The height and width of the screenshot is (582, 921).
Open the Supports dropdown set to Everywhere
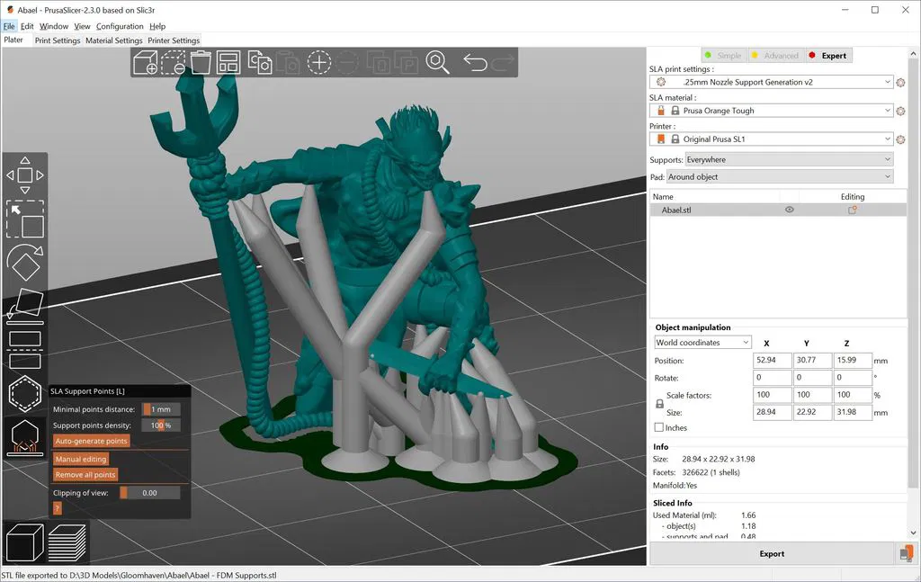(788, 159)
